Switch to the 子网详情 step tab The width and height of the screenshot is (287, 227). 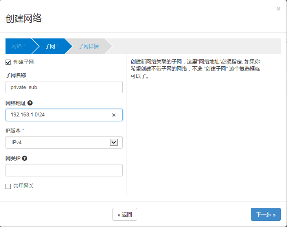coord(88,46)
